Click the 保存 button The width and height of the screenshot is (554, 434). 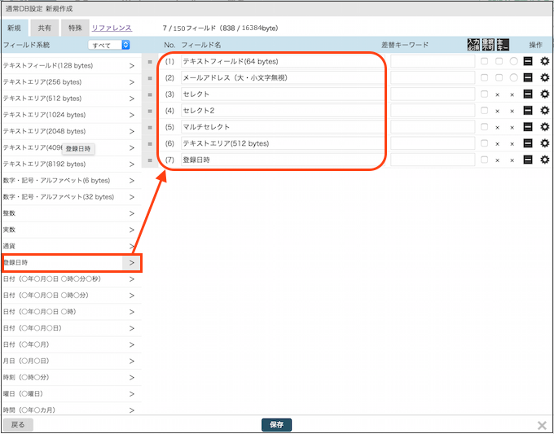coord(277,424)
